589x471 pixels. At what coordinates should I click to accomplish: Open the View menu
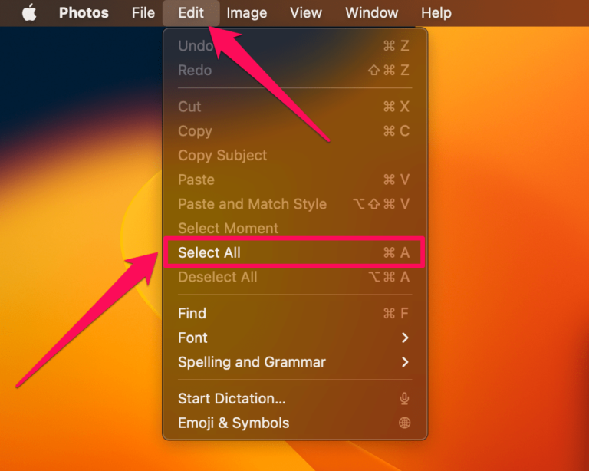point(306,13)
